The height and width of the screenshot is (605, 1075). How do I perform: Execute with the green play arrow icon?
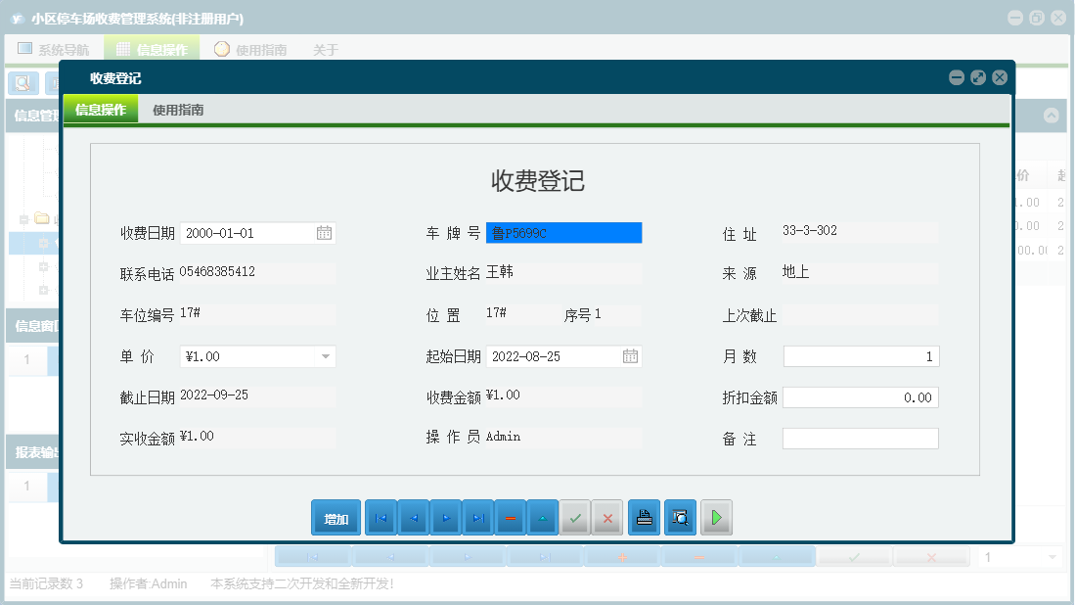(x=716, y=518)
